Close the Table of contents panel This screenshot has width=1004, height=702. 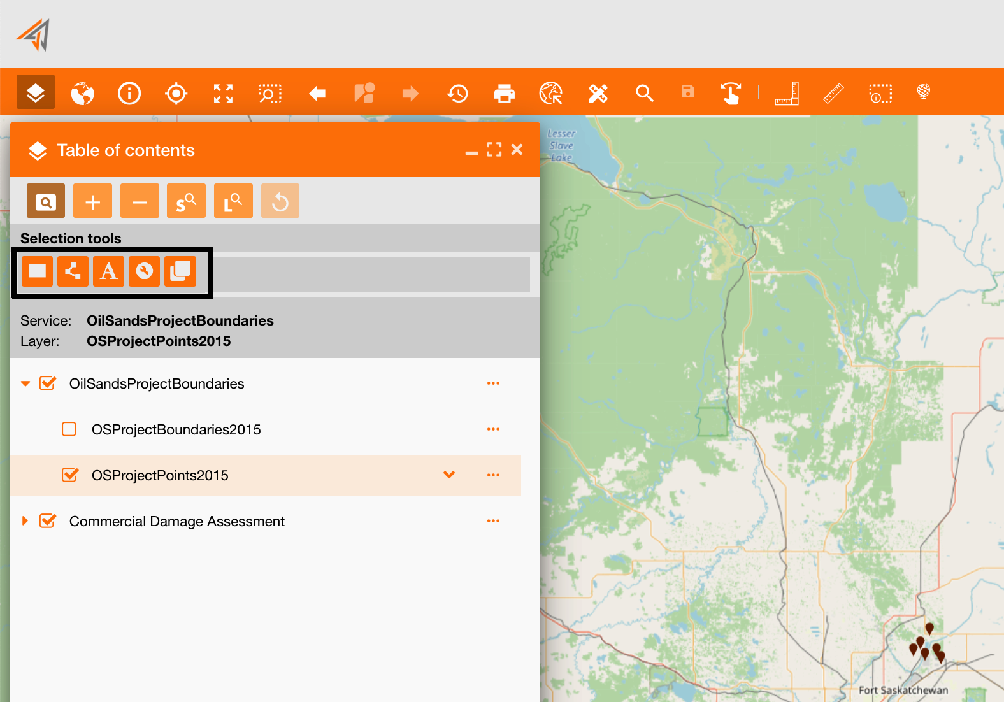[x=517, y=149]
